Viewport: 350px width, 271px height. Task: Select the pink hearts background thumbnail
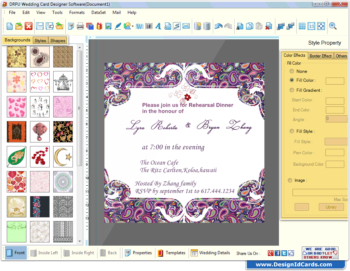pyautogui.click(x=16, y=107)
